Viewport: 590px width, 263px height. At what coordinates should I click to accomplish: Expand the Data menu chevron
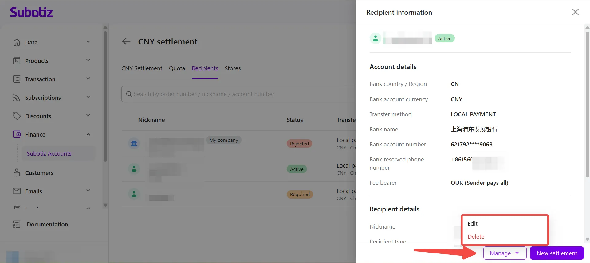(x=88, y=42)
